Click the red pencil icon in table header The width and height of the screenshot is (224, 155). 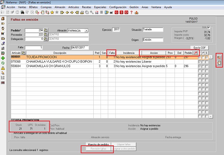pyautogui.click(x=195, y=53)
